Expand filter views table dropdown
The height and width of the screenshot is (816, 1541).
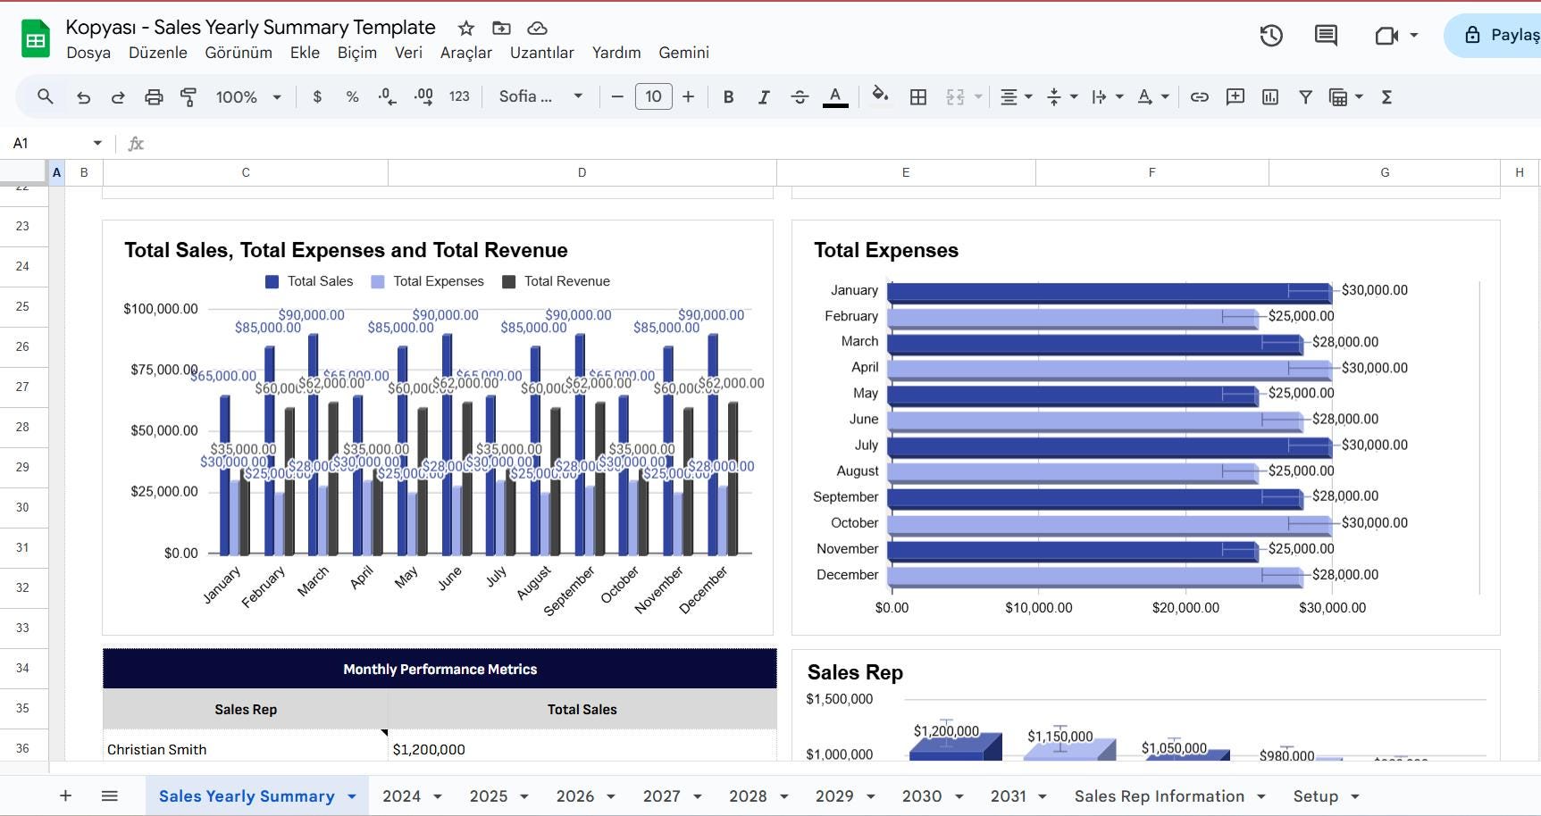click(1359, 97)
